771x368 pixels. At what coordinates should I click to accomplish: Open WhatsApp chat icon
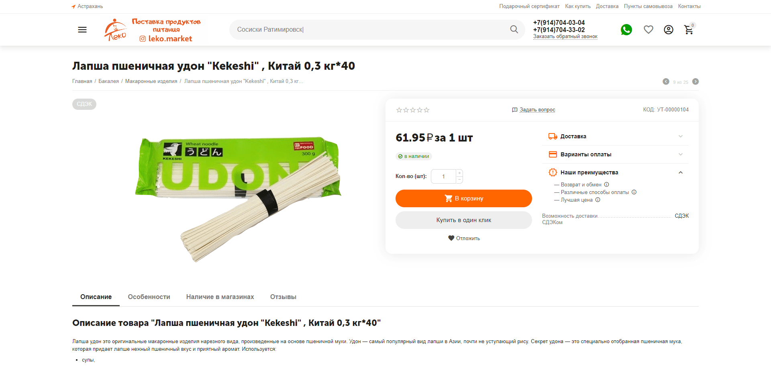pyautogui.click(x=626, y=30)
